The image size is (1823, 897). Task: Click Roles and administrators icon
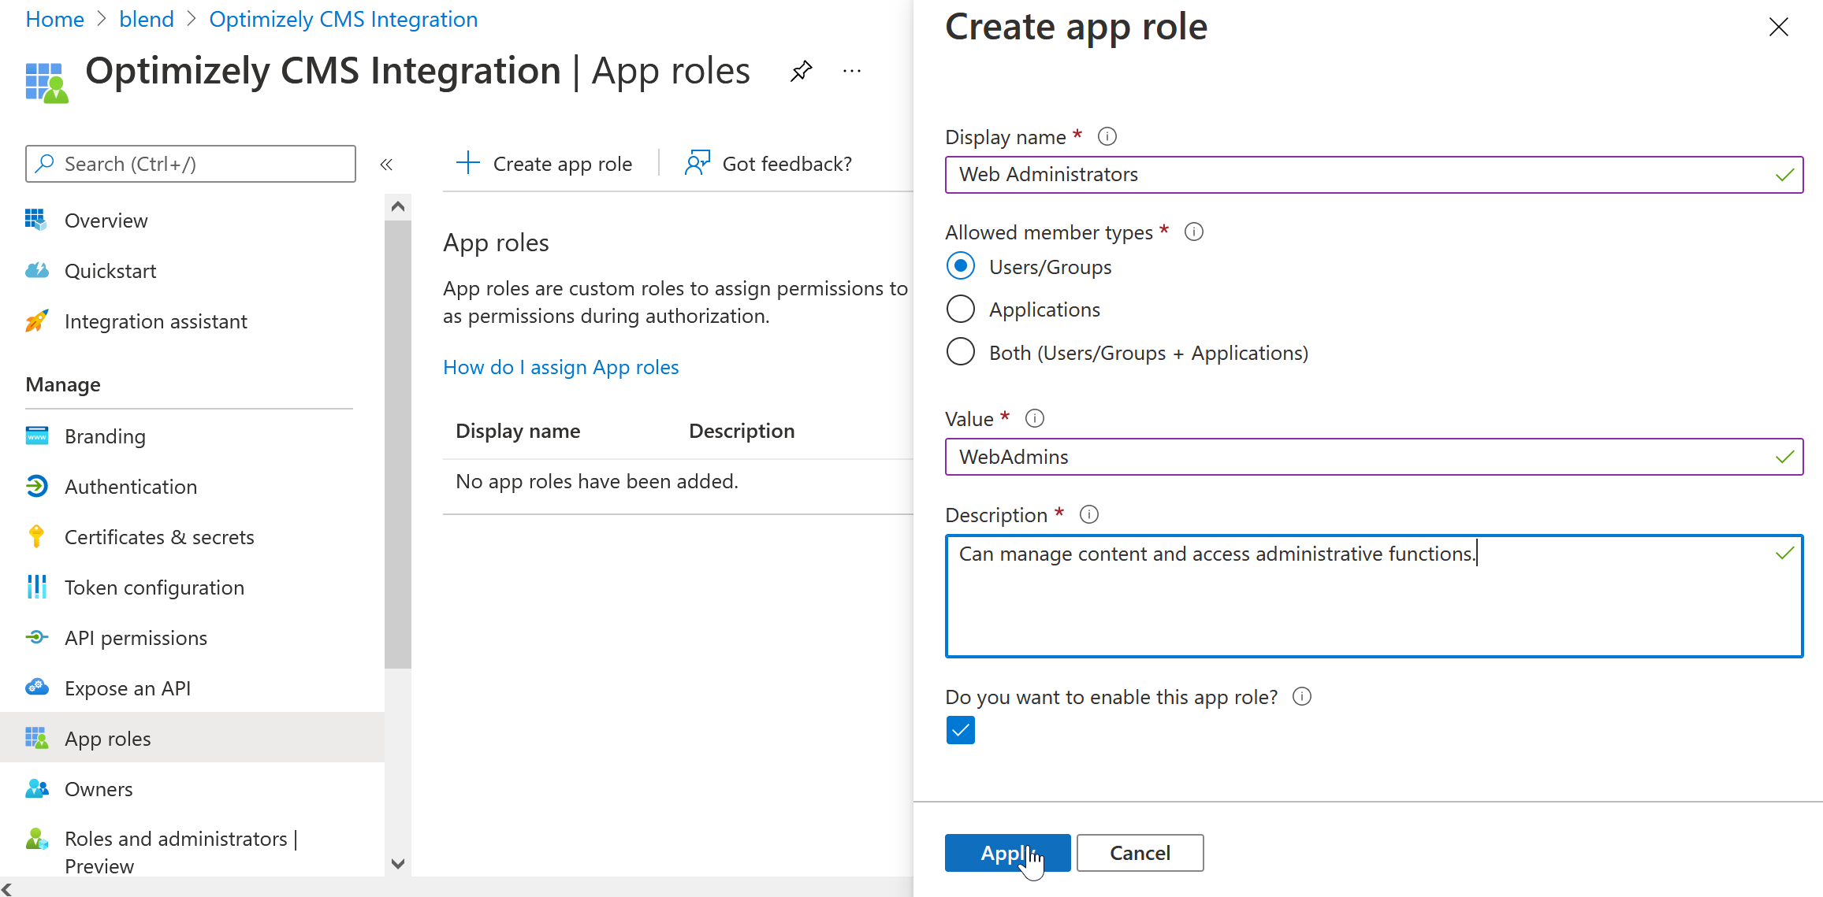pos(36,839)
